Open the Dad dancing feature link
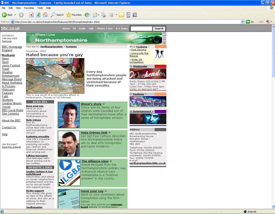Image resolution: width=275 pixels, height=214 pixels. [139, 50]
